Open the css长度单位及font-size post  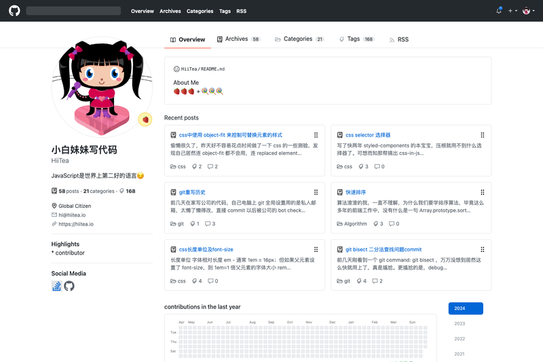coord(206,249)
